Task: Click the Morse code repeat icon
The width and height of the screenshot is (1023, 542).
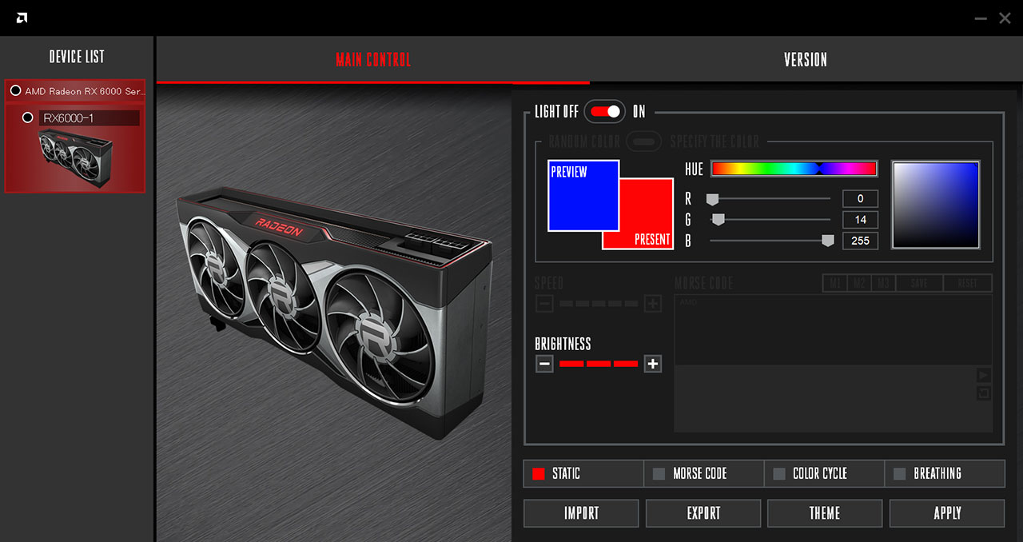Action: click(984, 393)
